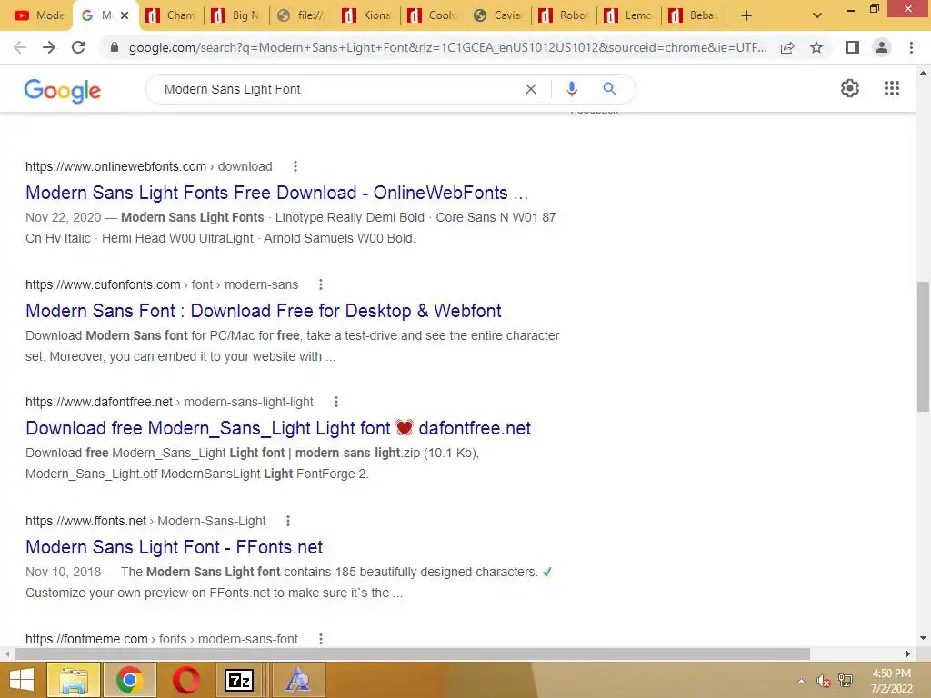931x698 pixels.
Task: Switch to the 'Kiona' tab
Action: [367, 15]
